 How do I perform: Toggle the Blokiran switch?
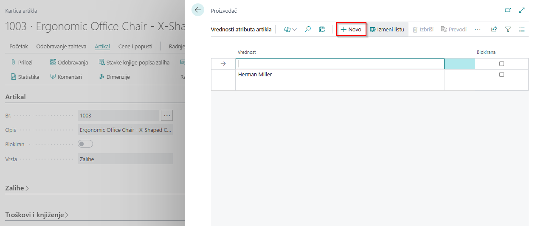[85, 144]
